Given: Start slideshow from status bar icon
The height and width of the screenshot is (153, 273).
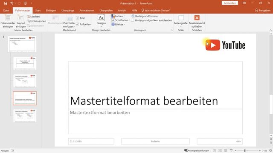Looking at the screenshot, I should [231, 150].
